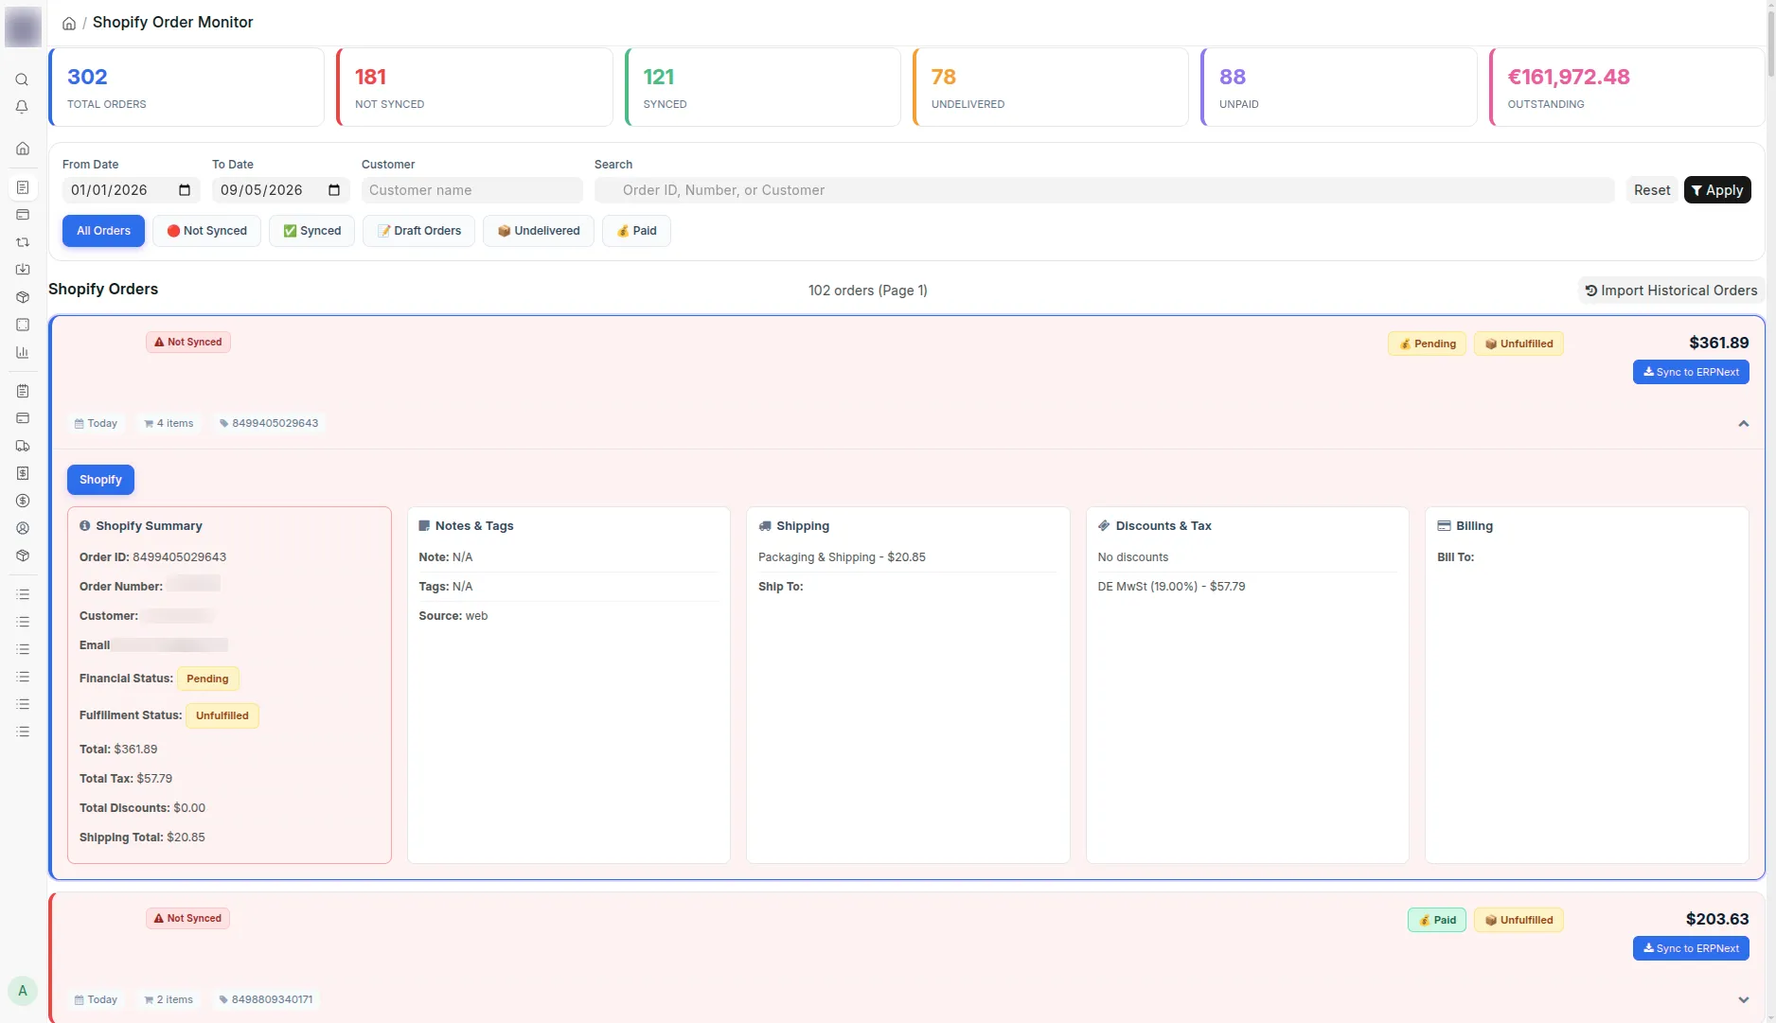
Task: Click the Pending badge on $361.89 order header
Action: point(1427,344)
